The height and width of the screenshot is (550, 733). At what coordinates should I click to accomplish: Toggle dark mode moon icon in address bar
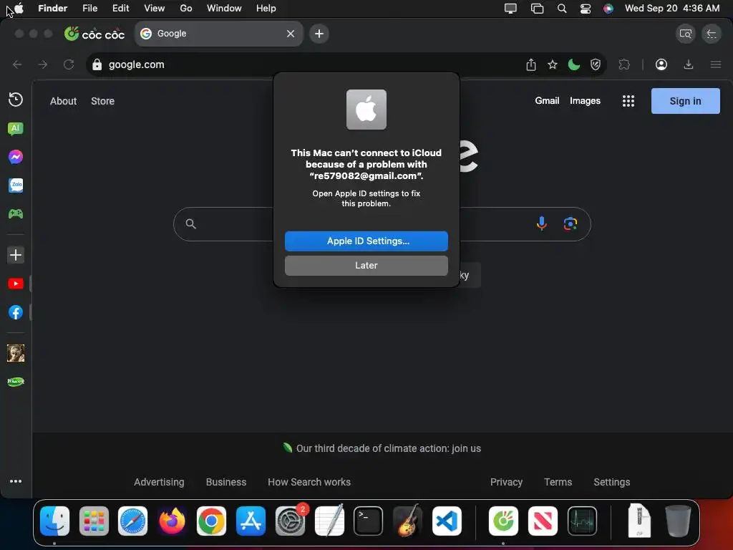[573, 64]
